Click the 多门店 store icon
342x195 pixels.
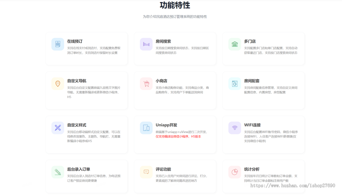[235, 44]
